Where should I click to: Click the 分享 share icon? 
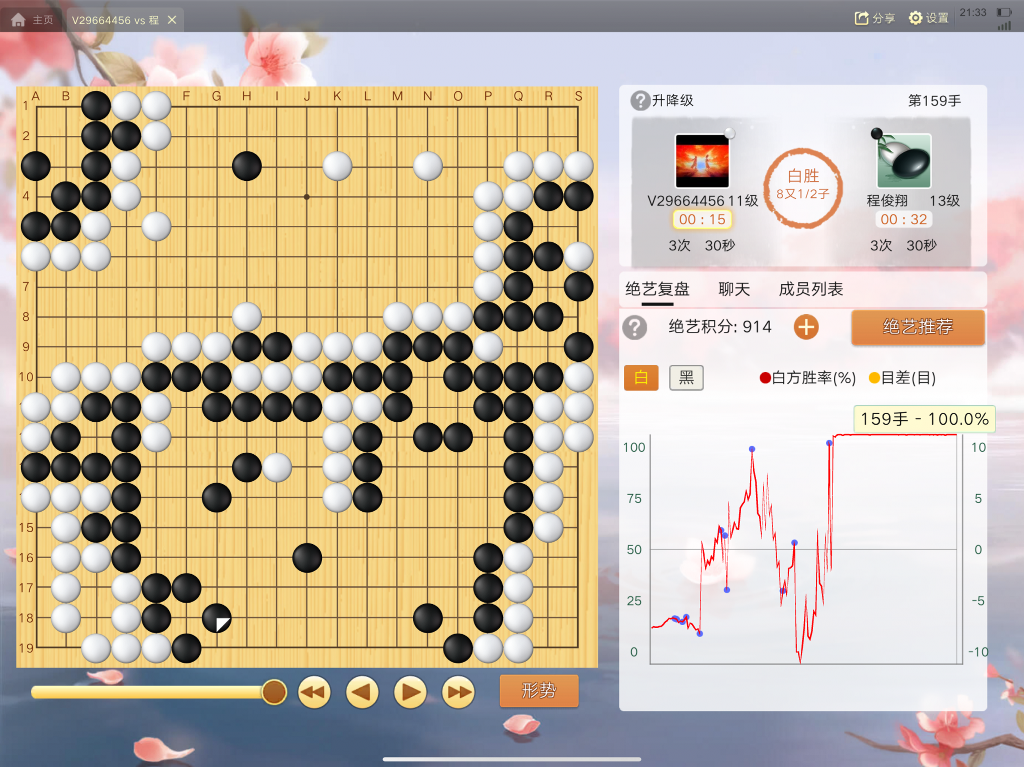(861, 18)
